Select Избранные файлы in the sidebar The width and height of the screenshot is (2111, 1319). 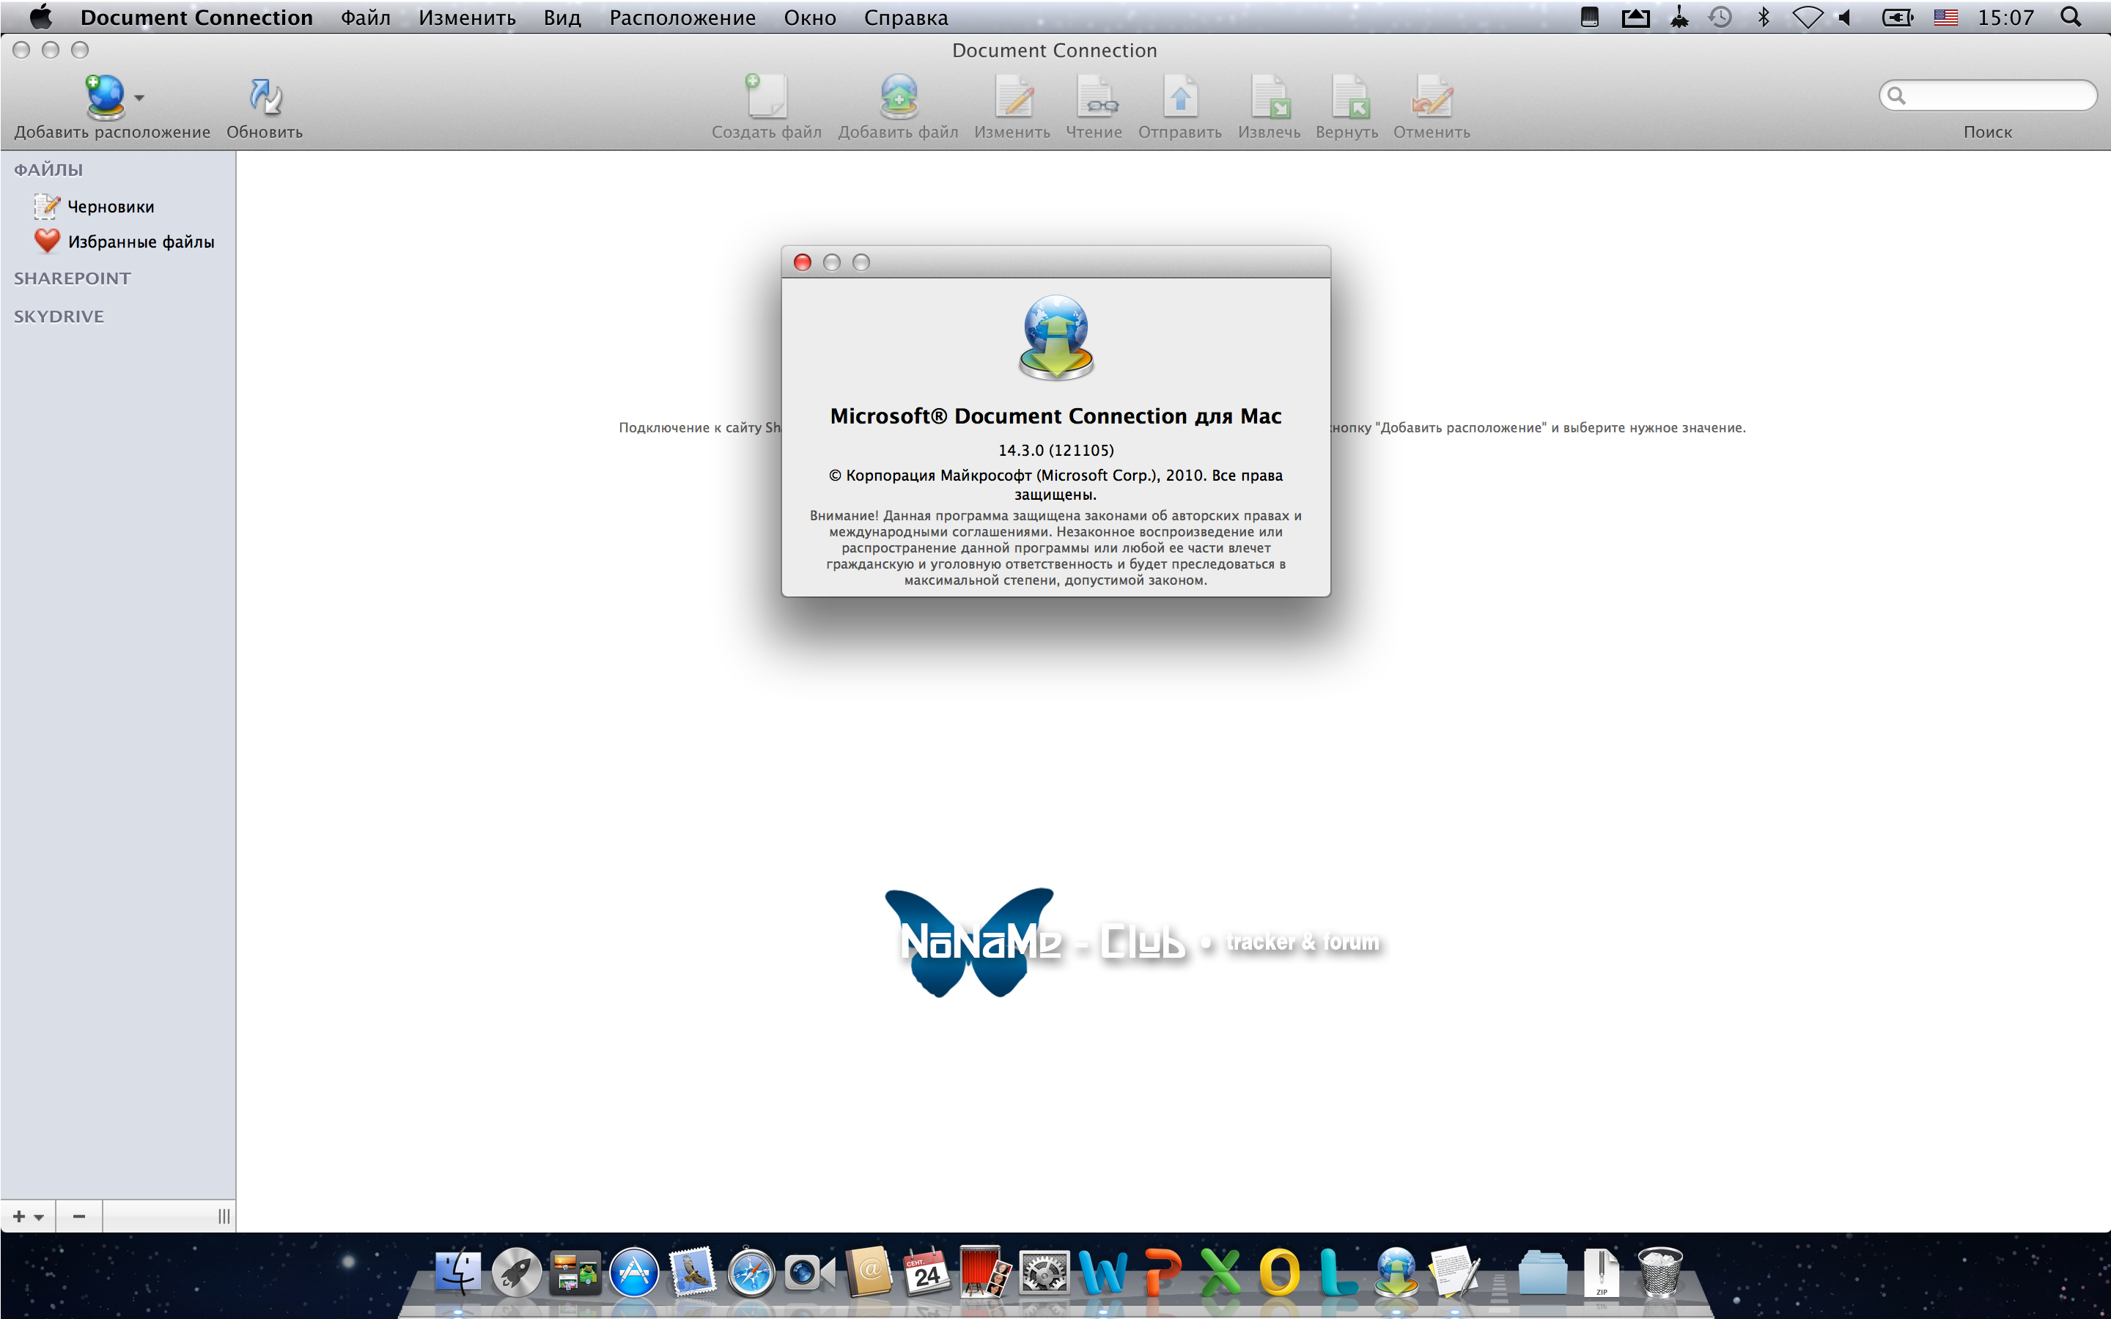click(x=141, y=242)
